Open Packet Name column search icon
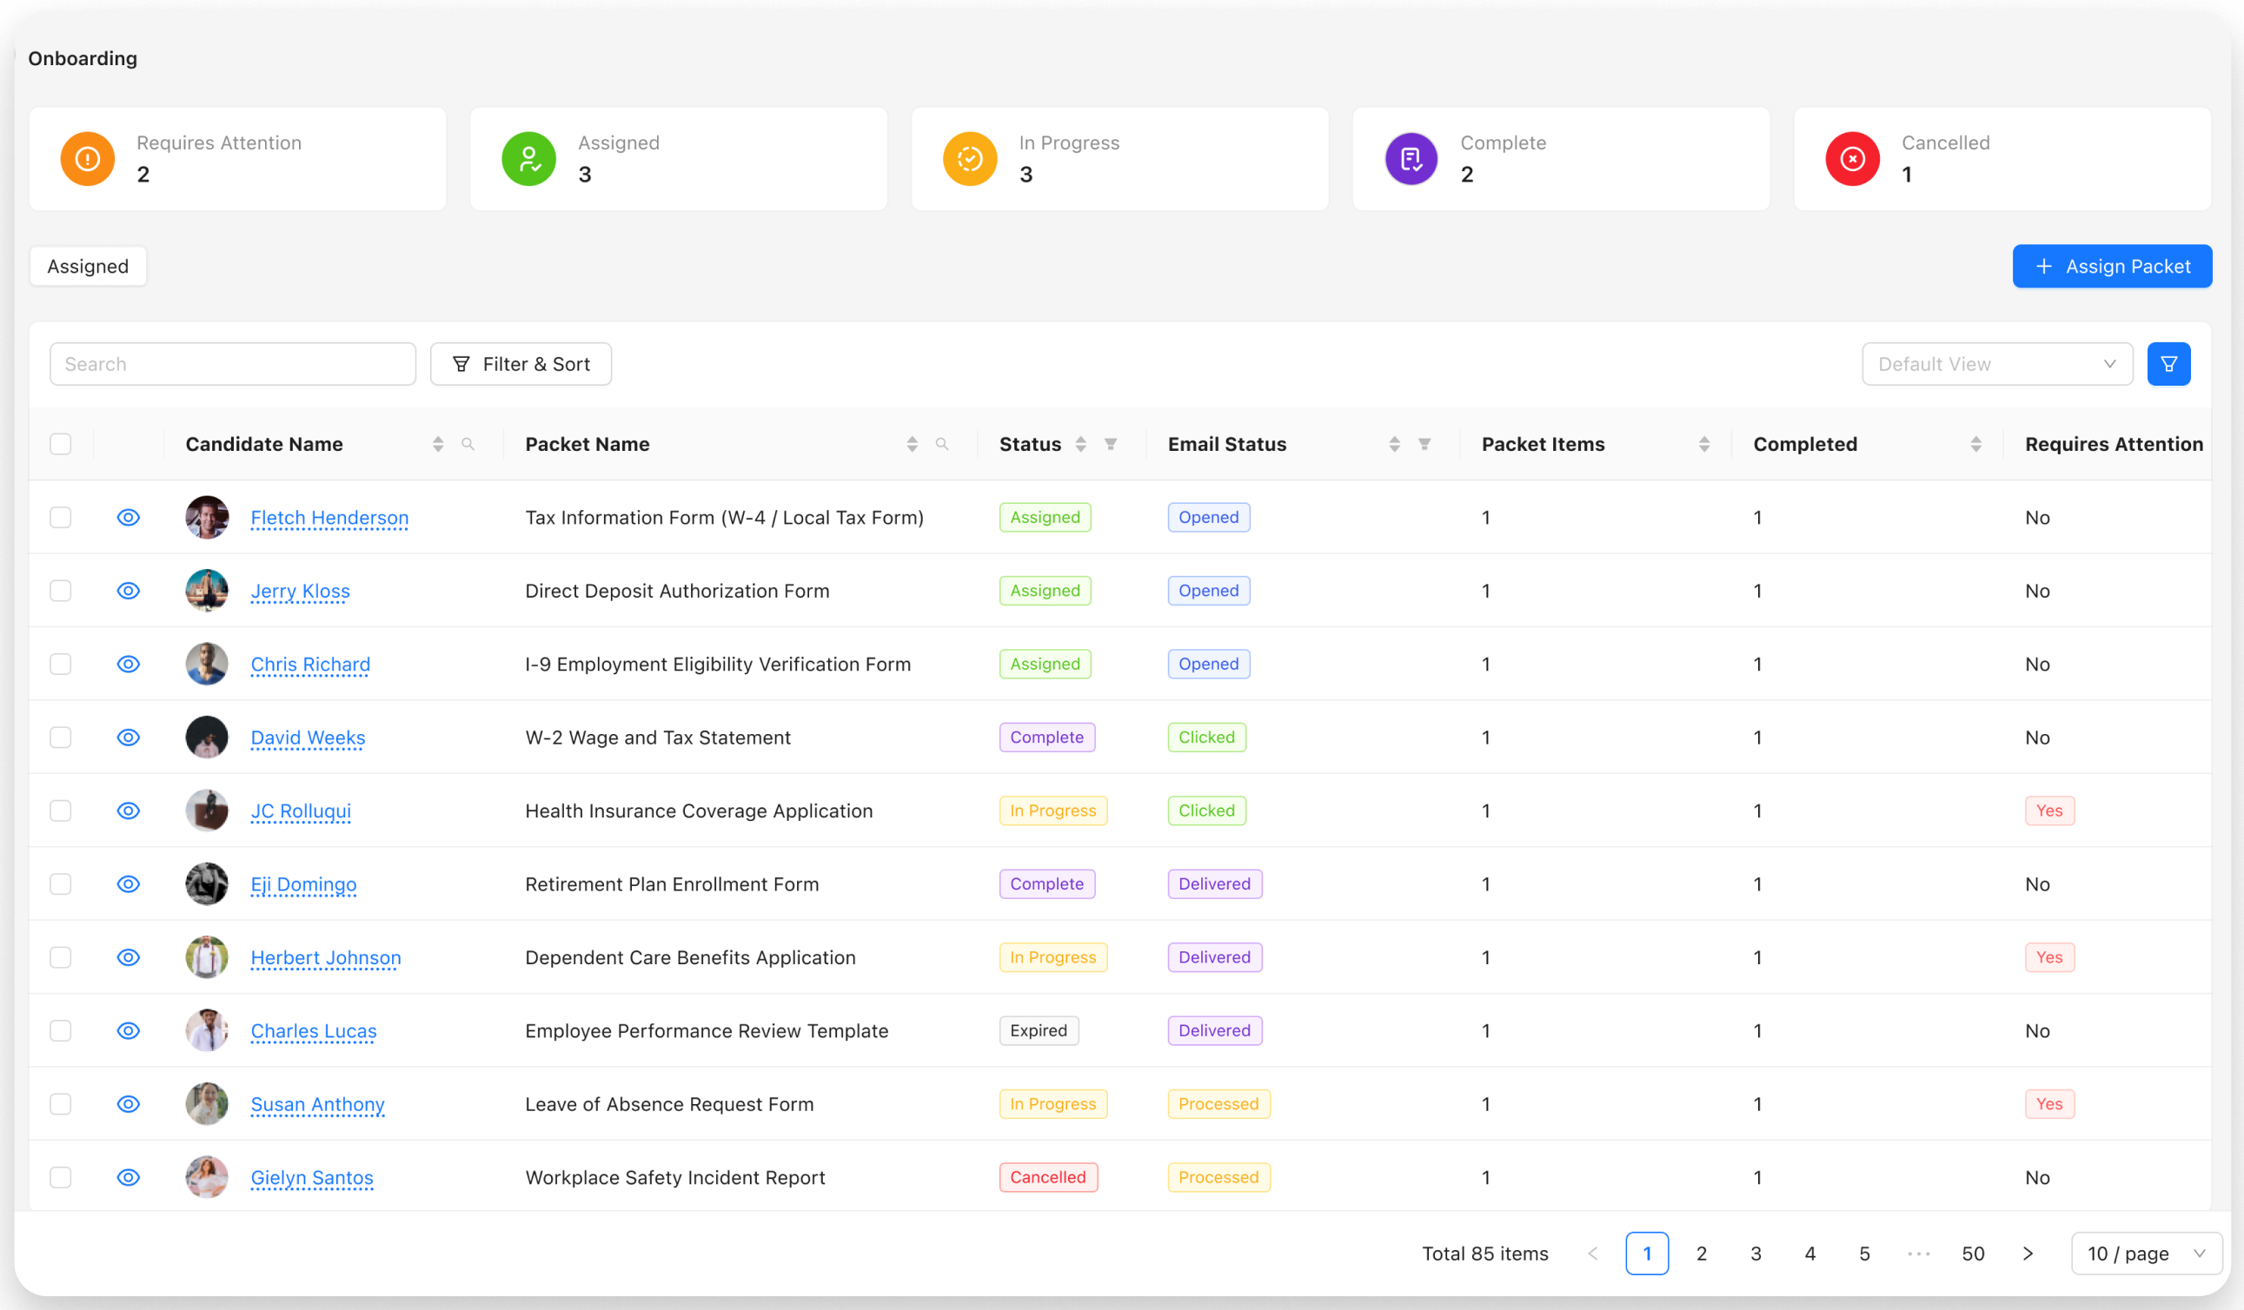This screenshot has height=1310, width=2244. pos(942,444)
